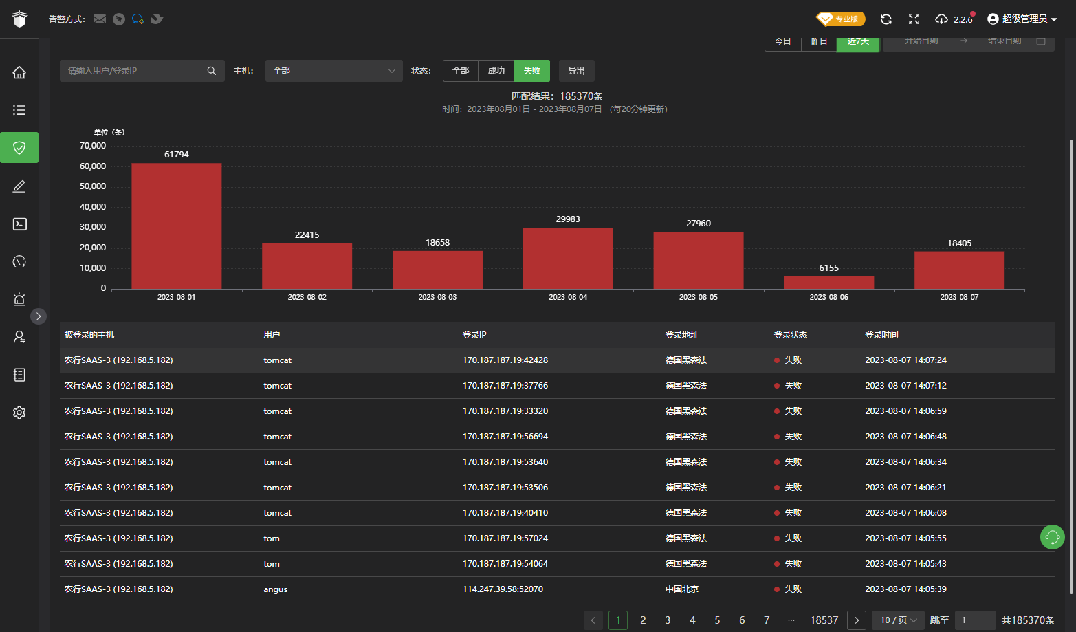Go to page 3
The image size is (1076, 632).
(668, 620)
